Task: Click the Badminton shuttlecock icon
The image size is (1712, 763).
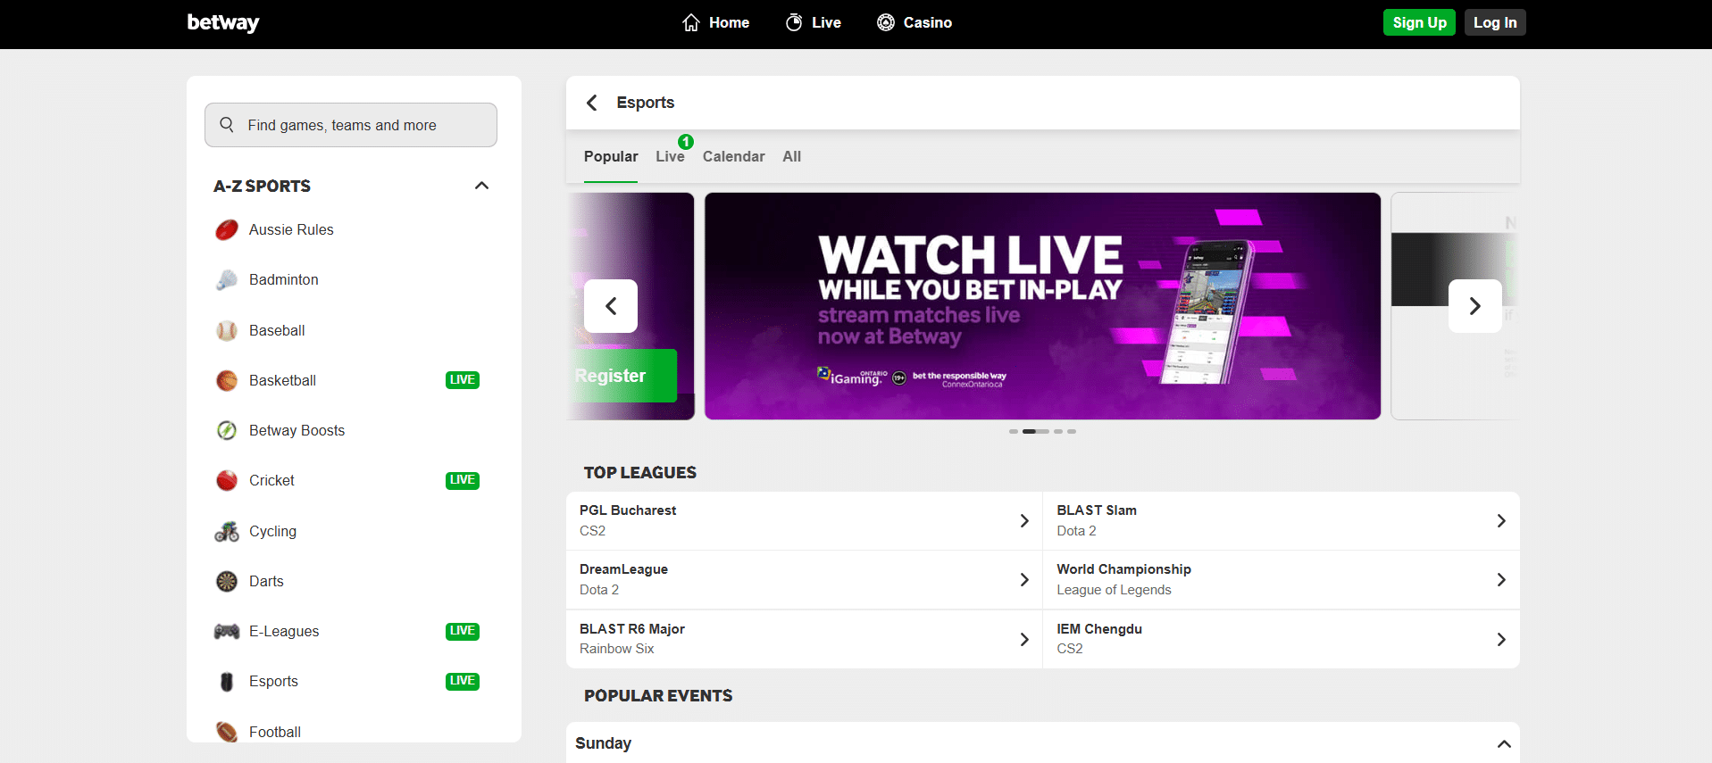Action: click(x=227, y=280)
